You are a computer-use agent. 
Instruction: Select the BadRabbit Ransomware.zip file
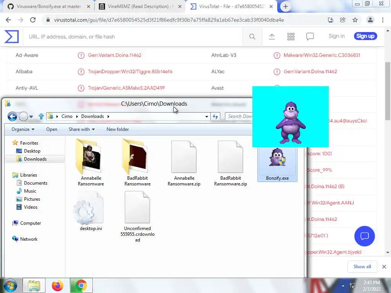(230, 163)
